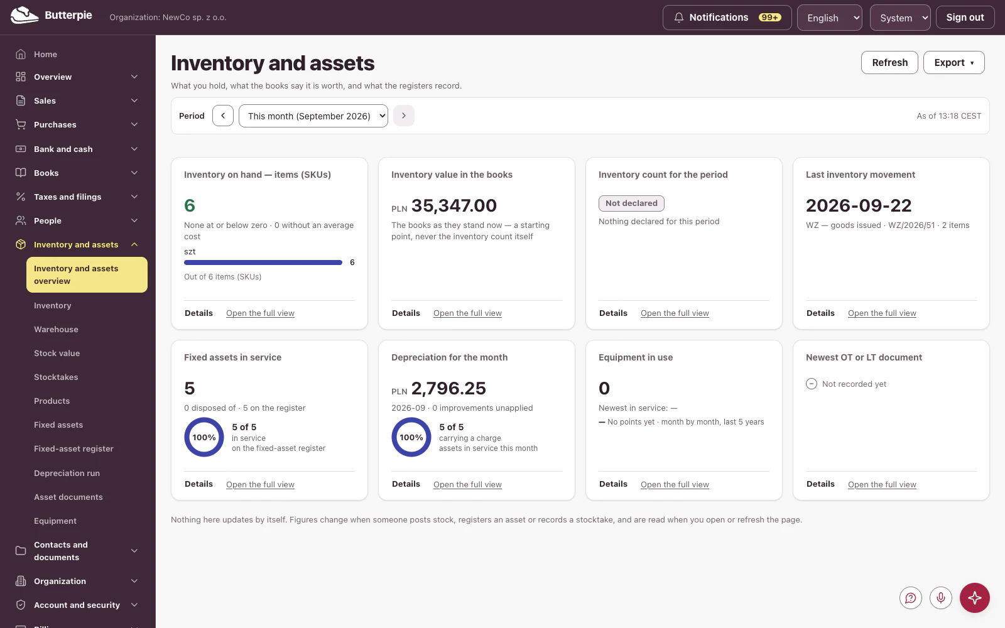Activate the microphone voice button

pyautogui.click(x=941, y=598)
